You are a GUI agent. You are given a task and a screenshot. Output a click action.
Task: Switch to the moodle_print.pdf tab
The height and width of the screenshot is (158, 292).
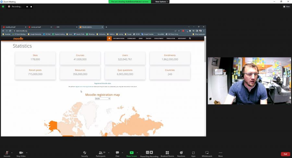point(14,27)
